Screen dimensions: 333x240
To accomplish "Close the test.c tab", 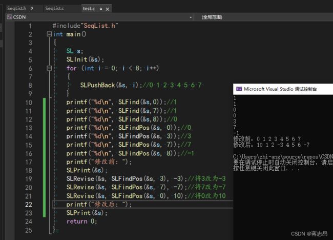I will click(x=108, y=9).
